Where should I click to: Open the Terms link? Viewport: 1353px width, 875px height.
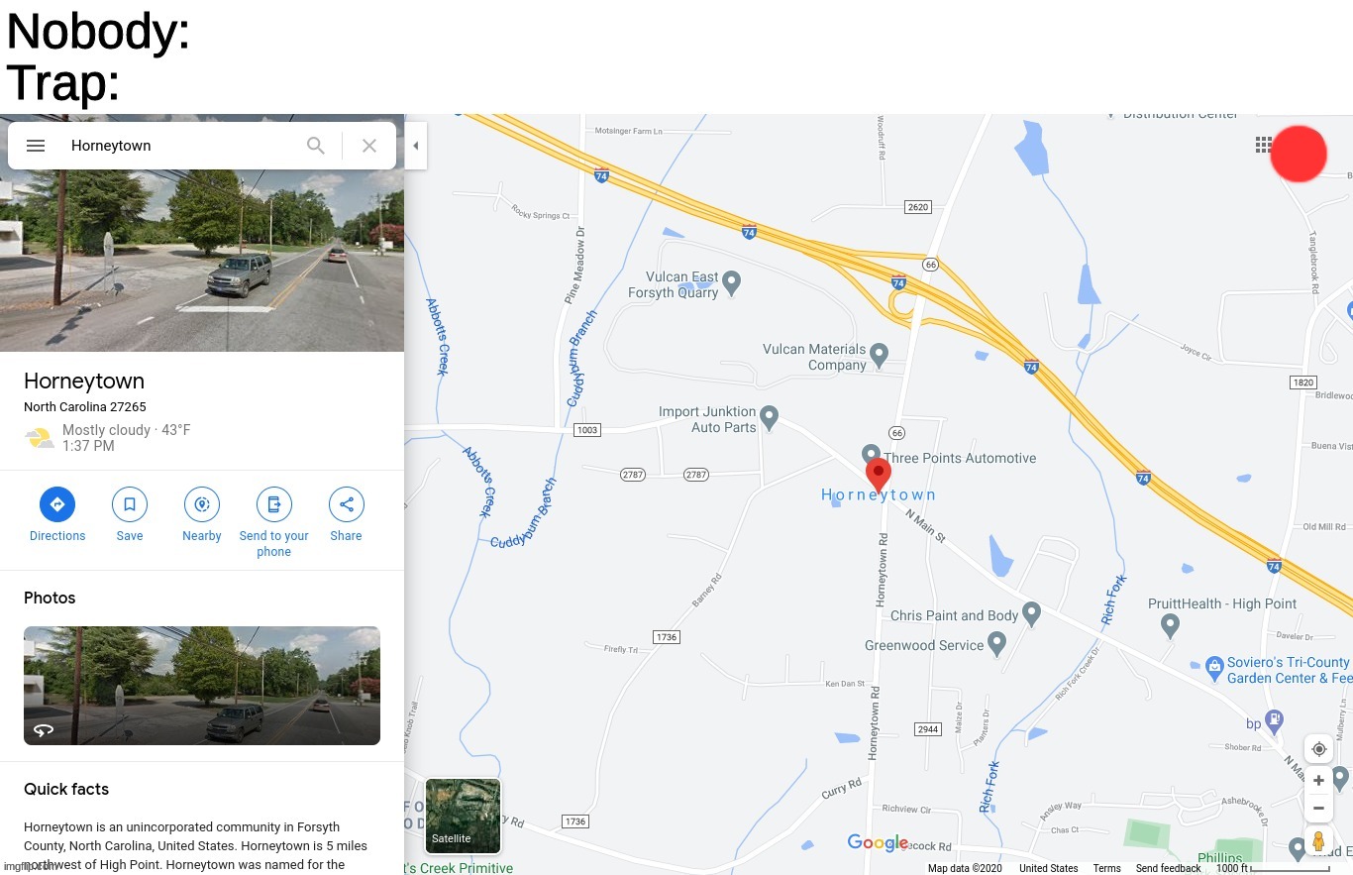[1106, 868]
